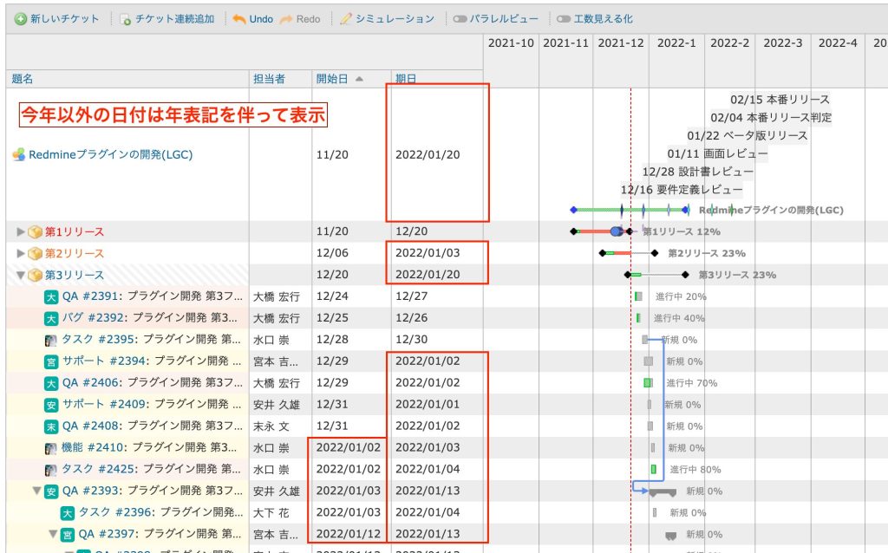Click the Redmine project icon
Image resolution: width=888 pixels, height=553 pixels.
point(19,154)
